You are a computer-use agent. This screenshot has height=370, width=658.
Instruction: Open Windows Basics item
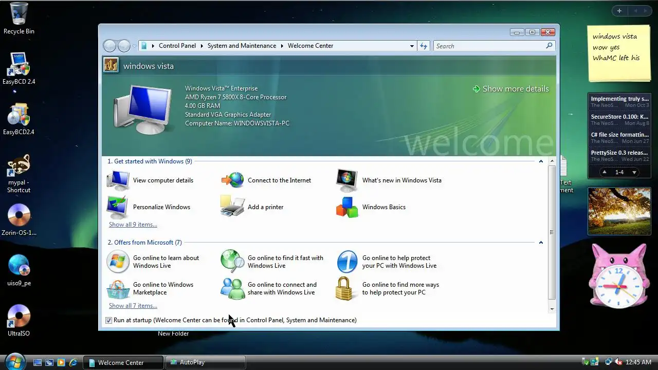click(371, 207)
